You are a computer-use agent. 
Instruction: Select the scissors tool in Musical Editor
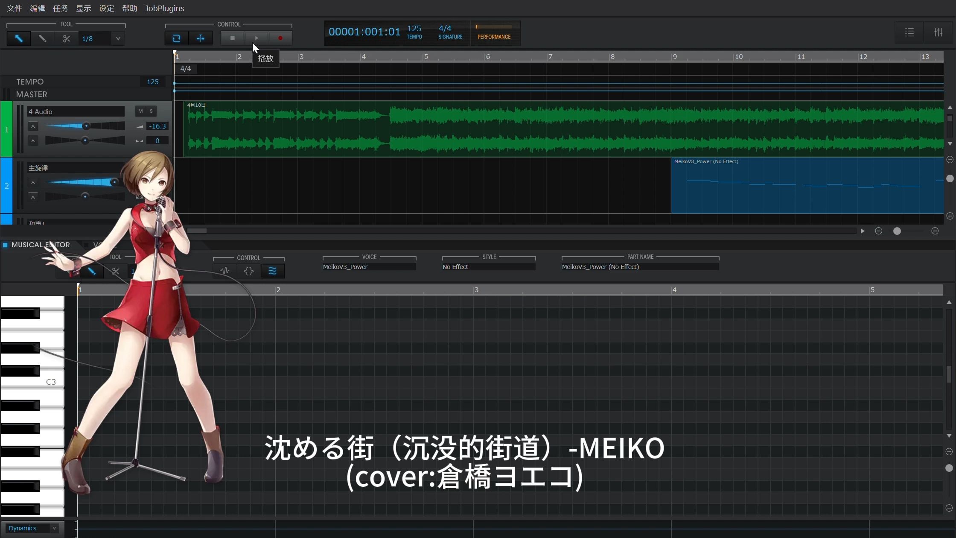pyautogui.click(x=115, y=271)
